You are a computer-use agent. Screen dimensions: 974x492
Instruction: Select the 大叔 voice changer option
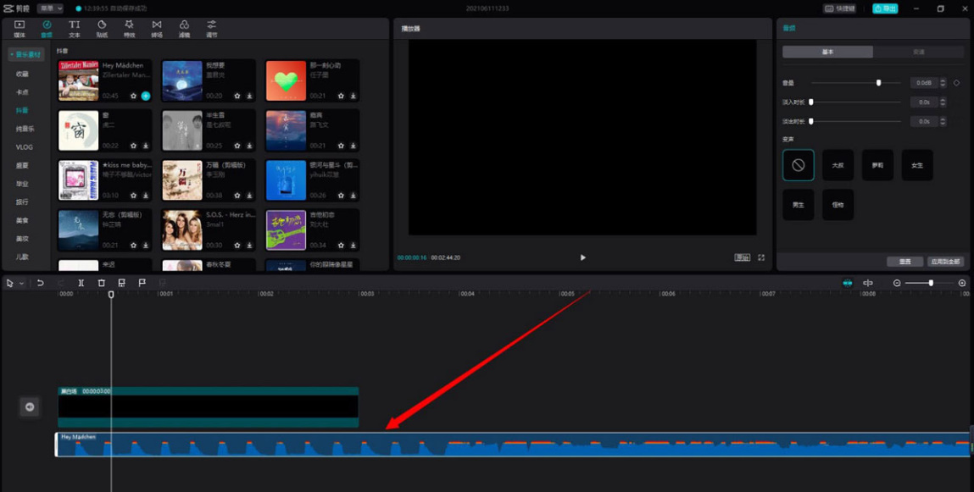pyautogui.click(x=838, y=165)
